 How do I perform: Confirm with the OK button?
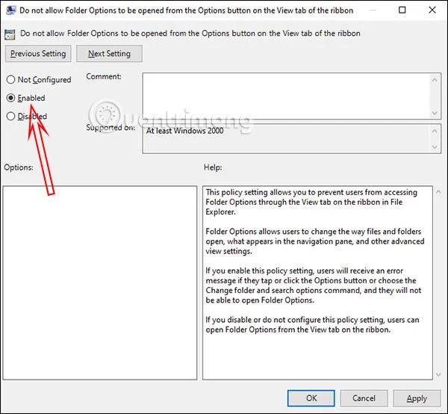pyautogui.click(x=311, y=398)
